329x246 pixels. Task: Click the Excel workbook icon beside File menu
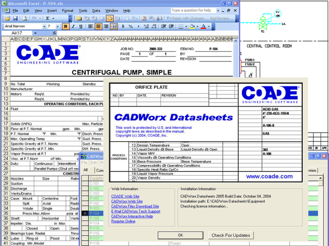[x=6, y=11]
